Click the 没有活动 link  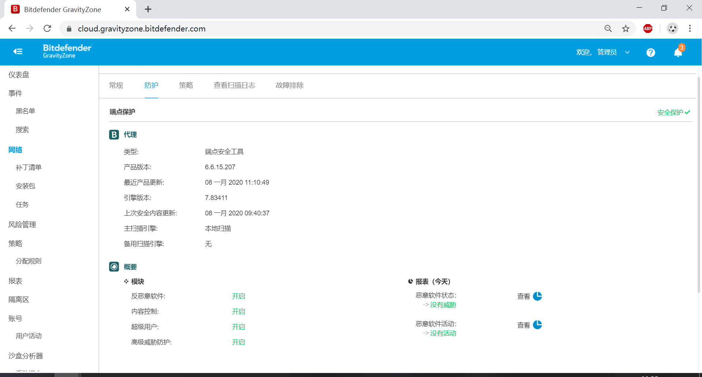pyautogui.click(x=443, y=333)
